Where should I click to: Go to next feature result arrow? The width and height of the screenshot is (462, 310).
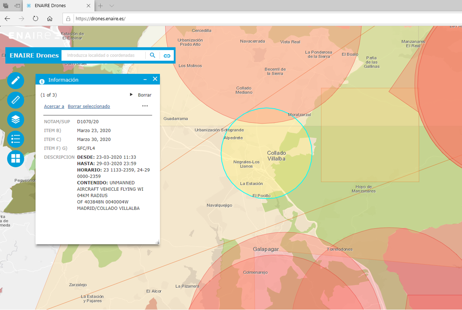tap(131, 95)
